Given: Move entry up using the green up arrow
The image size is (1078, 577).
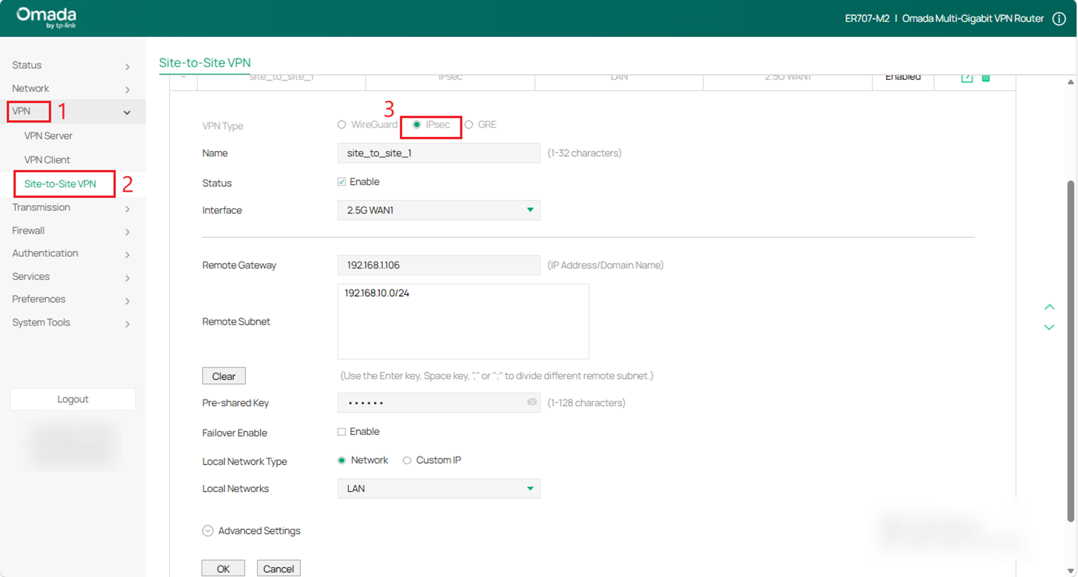Looking at the screenshot, I should point(1050,307).
